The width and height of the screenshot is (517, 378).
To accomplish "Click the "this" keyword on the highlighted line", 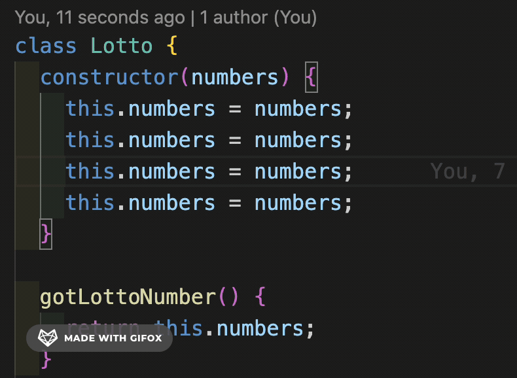I will coord(90,171).
